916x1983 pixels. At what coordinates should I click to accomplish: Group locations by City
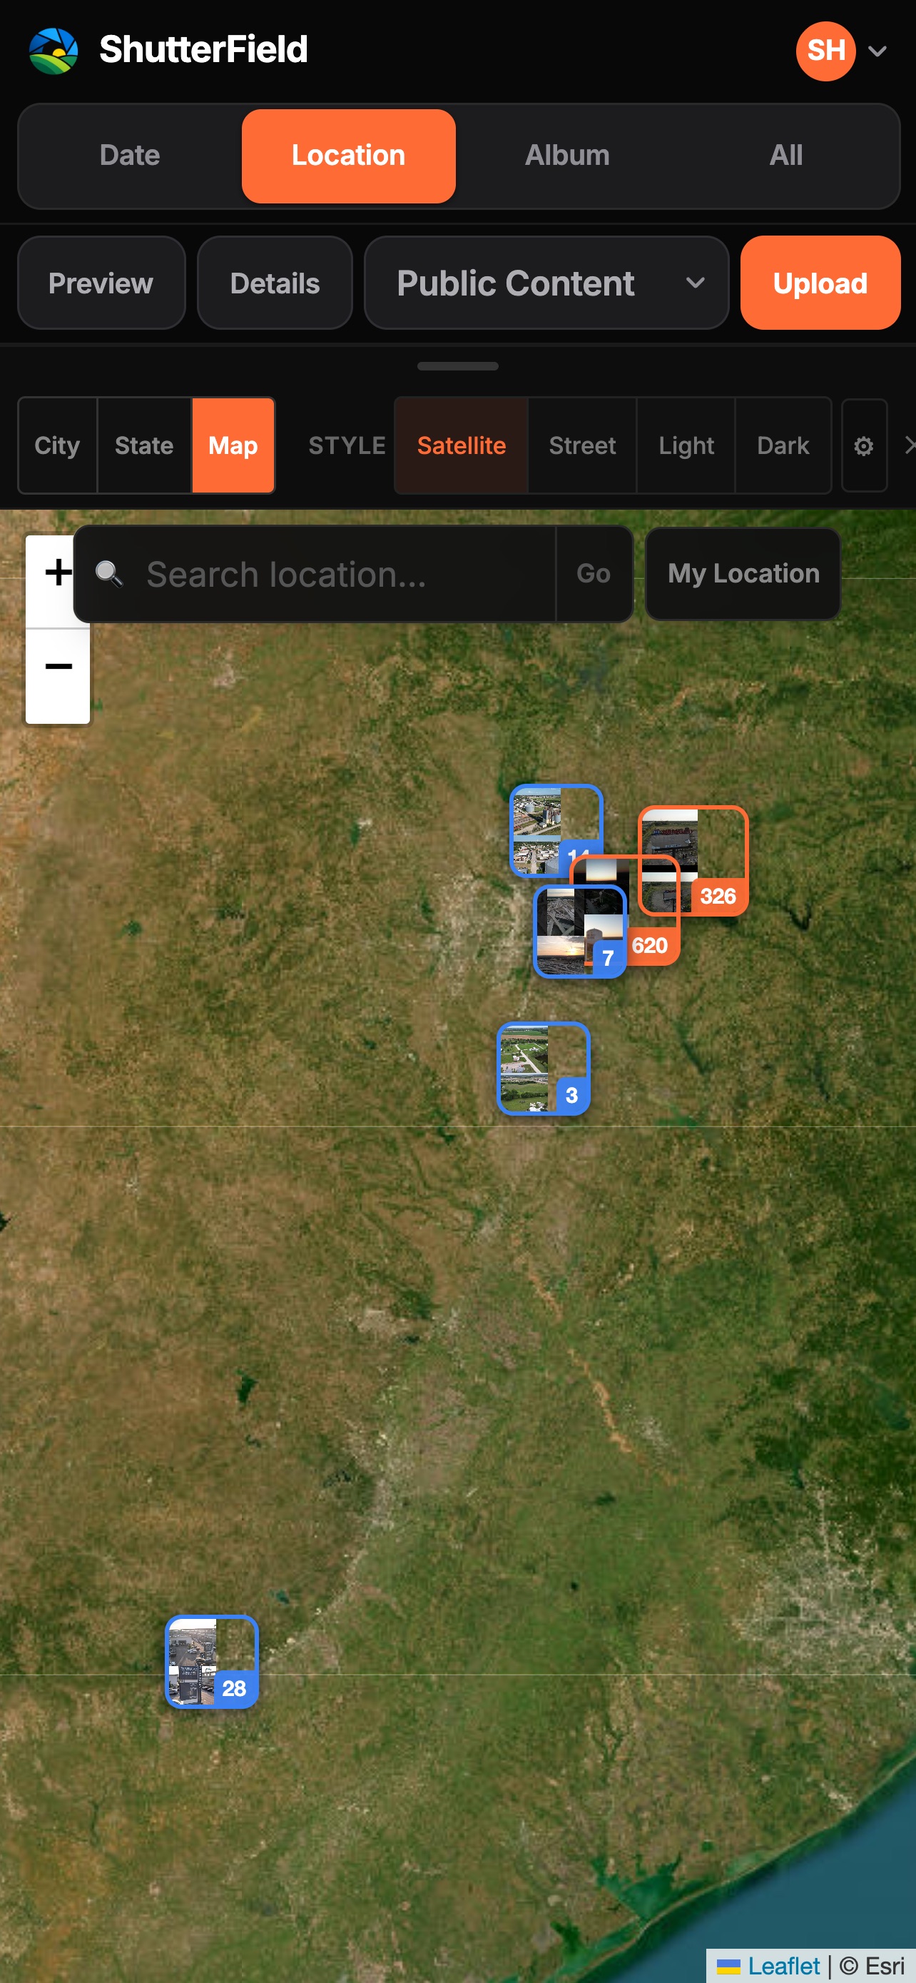coord(58,445)
